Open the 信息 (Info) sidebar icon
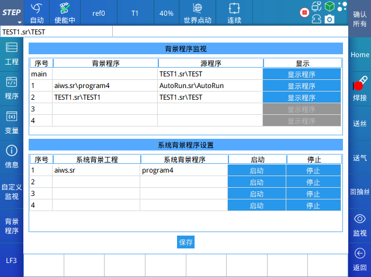 [12, 156]
